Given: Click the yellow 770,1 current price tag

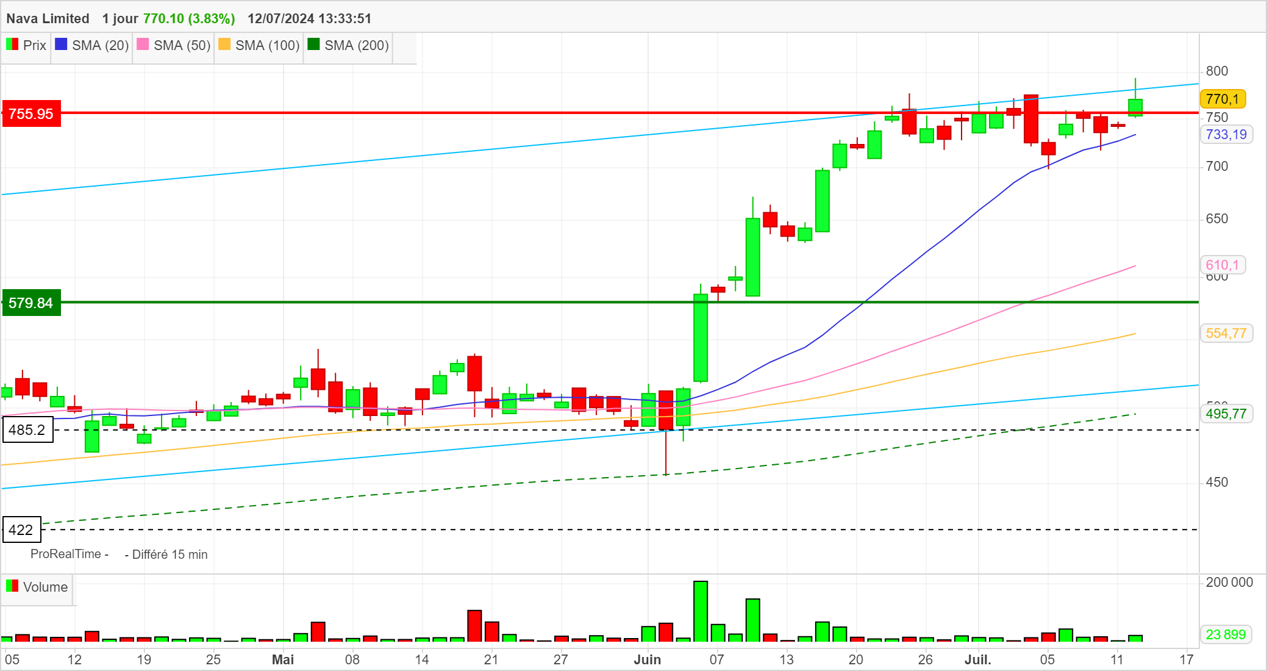Looking at the screenshot, I should [x=1223, y=99].
